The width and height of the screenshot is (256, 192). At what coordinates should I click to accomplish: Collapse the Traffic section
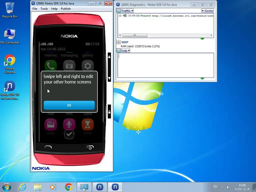coord(119,11)
